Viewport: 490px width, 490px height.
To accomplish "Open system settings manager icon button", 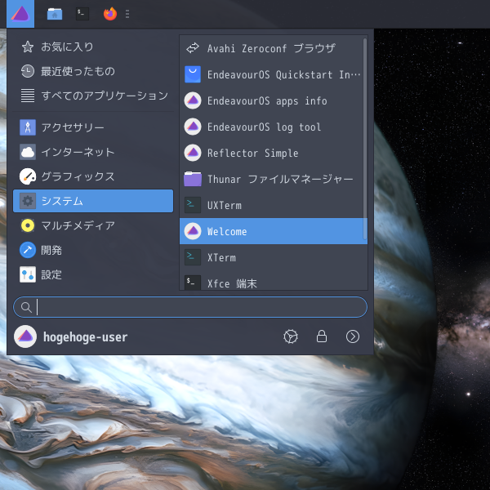I will click(291, 336).
